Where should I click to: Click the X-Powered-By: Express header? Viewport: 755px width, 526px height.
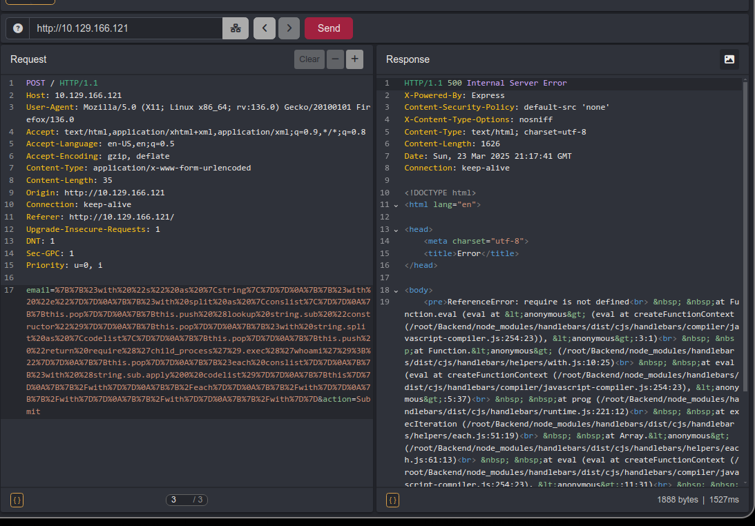point(454,95)
